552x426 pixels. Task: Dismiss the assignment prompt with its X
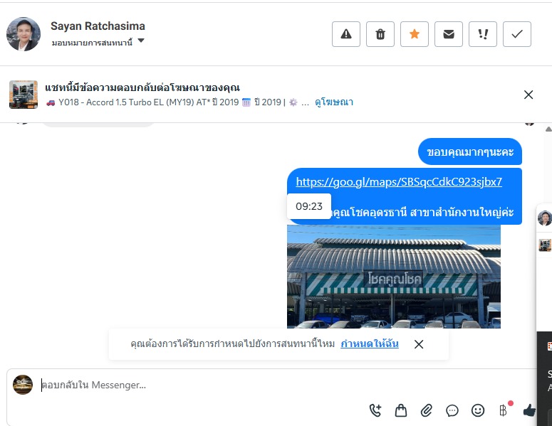point(419,344)
